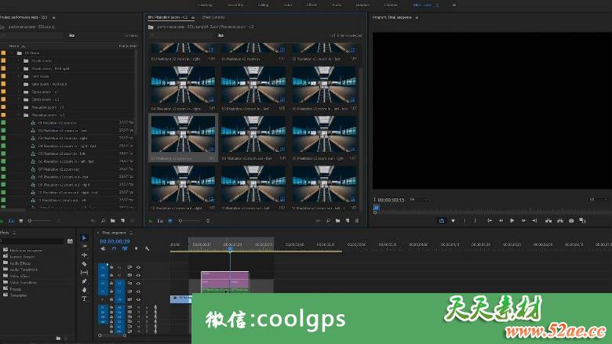The width and height of the screenshot is (612, 344).
Task: Adjust the Project panel thumbnail zoom slider
Action: click(x=41, y=220)
